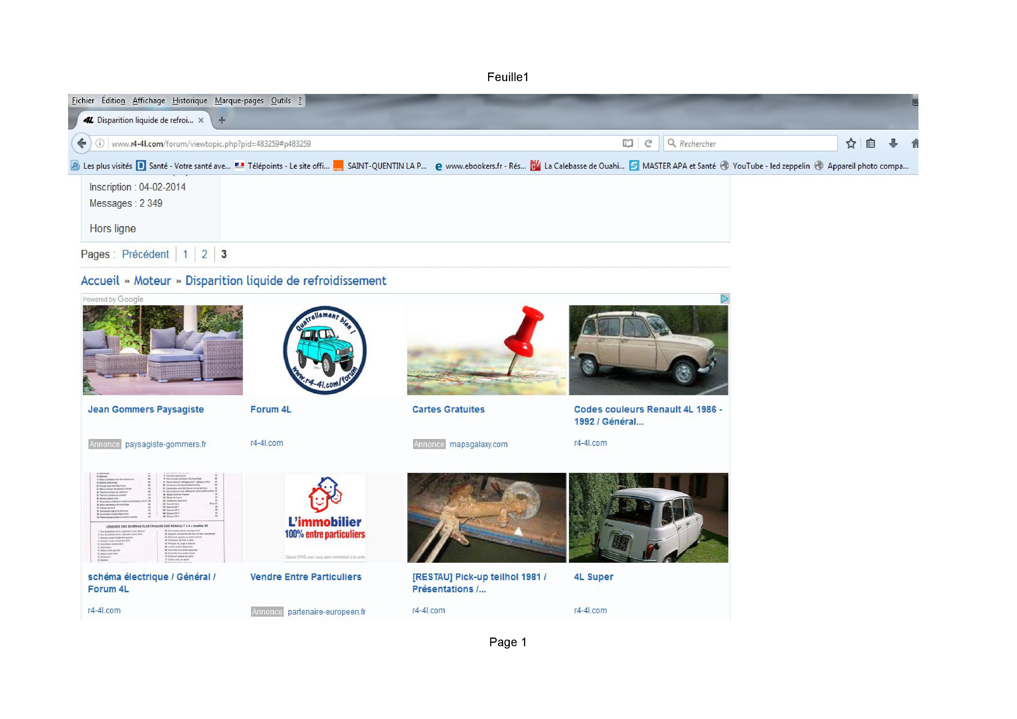Image resolution: width=1017 pixels, height=719 pixels.
Task: Open the ? help menu
Action: coord(300,101)
